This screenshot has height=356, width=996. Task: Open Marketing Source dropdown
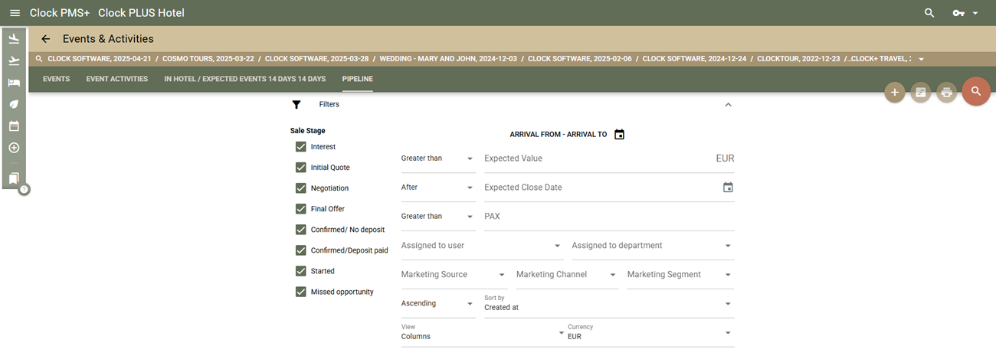click(454, 275)
